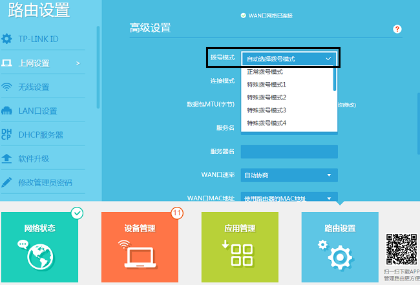Click the dropdown list scrollbar

pyautogui.click(x=334, y=79)
